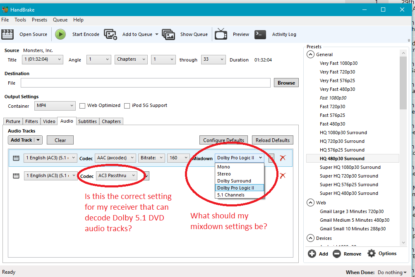Switch to the Video tab
The width and height of the screenshot is (415, 277).
pyautogui.click(x=49, y=121)
